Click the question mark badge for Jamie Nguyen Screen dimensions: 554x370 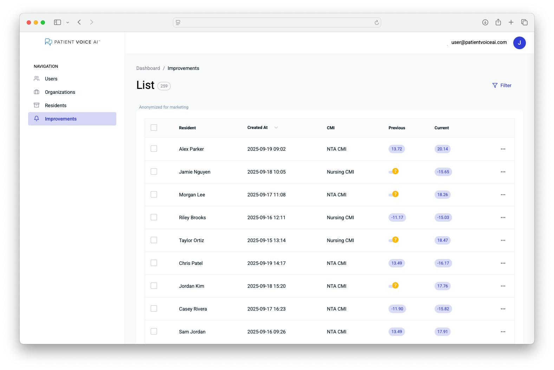(395, 171)
